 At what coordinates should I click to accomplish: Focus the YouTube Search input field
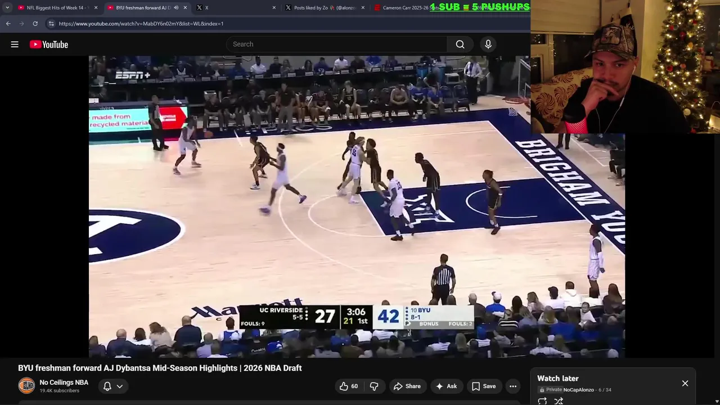[336, 44]
